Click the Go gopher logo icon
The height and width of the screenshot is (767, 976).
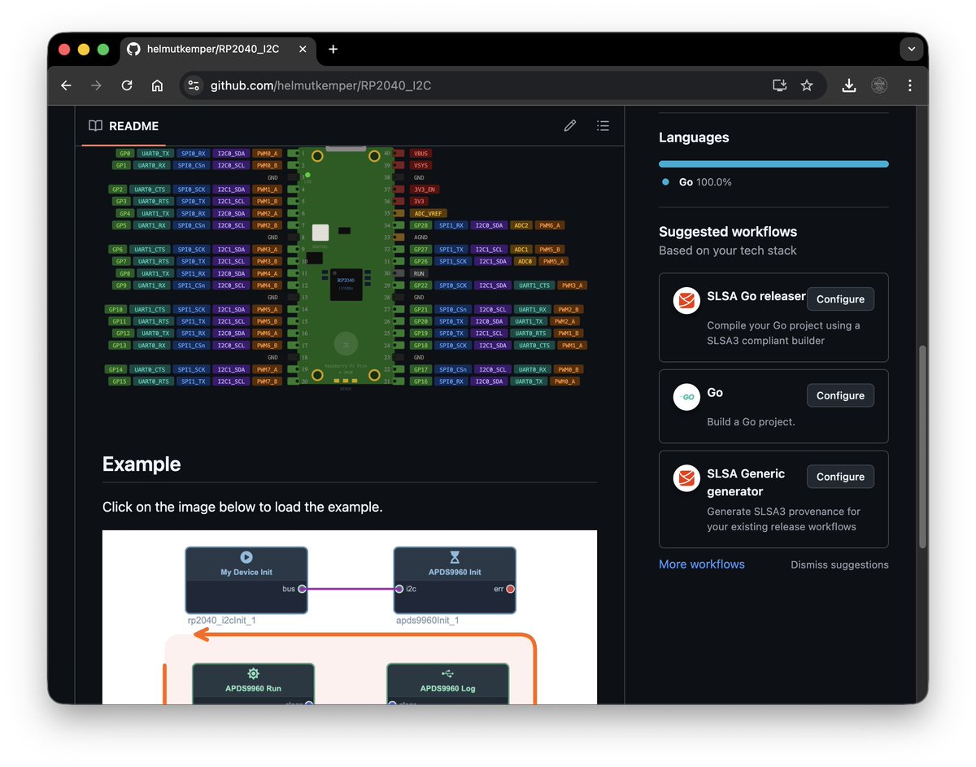[687, 397]
